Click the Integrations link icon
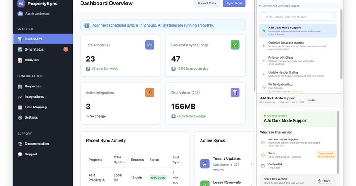The image size is (356, 186). 20,97
